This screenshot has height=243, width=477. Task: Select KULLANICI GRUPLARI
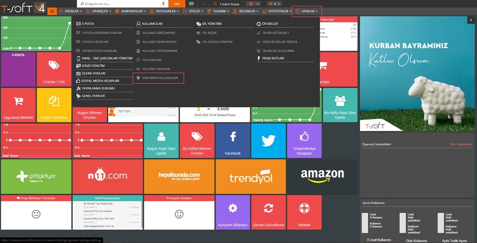153,69
